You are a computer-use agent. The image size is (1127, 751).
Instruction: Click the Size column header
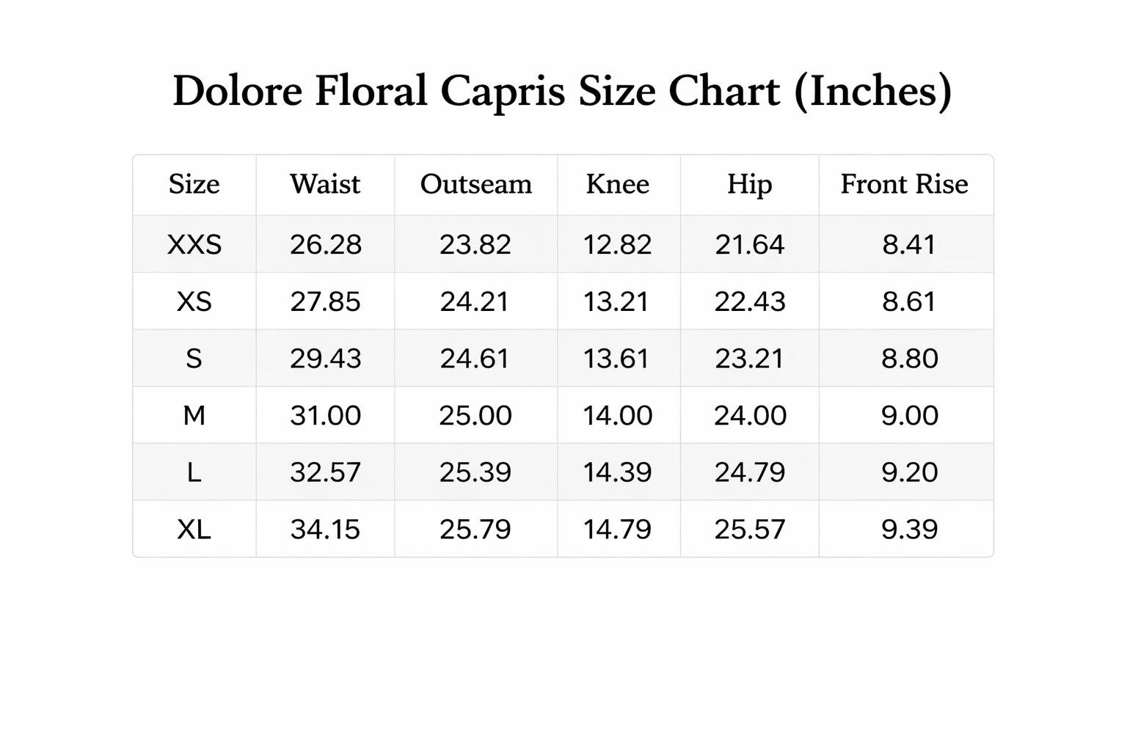click(x=194, y=184)
